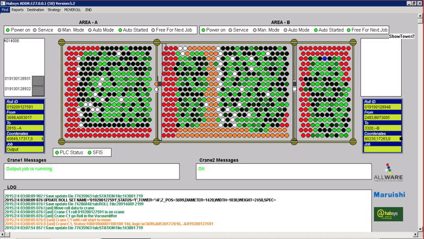This screenshot has height=239, width=424.
Task: Select Area A Auto Mode radio button
Action: (x=89, y=30)
